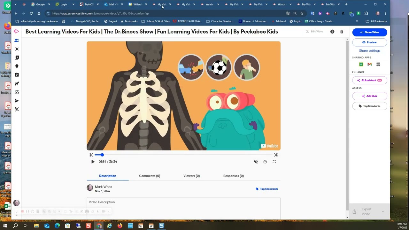Click Tag Standards link beside author
The width and height of the screenshot is (409, 230).
click(267, 189)
